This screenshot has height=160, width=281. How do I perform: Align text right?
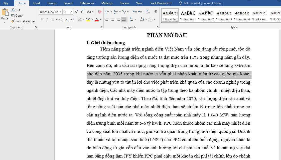click(x=118, y=19)
